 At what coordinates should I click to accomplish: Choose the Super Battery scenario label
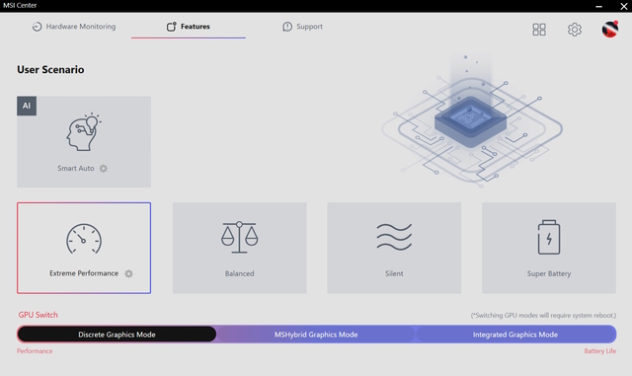[x=549, y=273]
